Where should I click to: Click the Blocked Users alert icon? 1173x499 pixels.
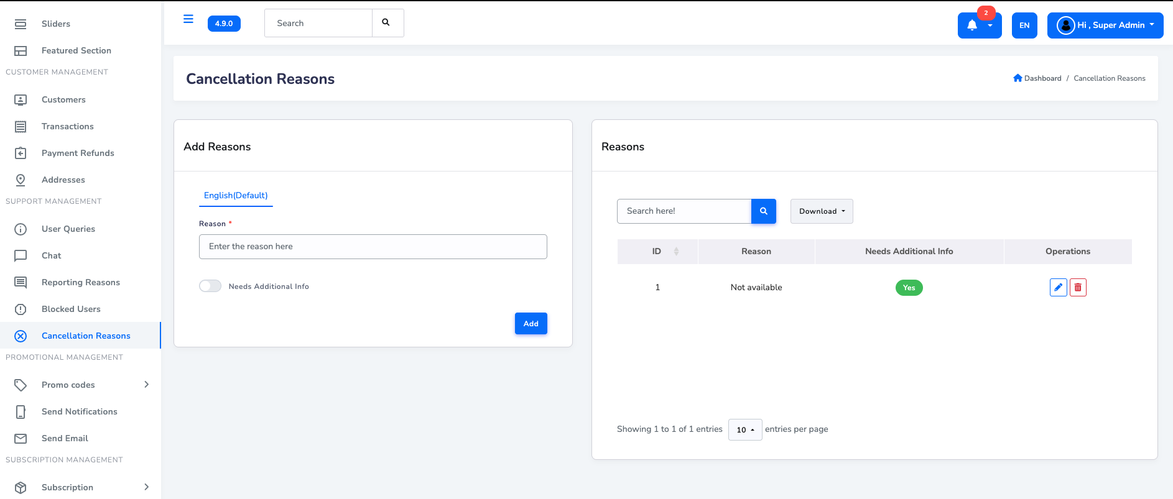pyautogui.click(x=21, y=309)
